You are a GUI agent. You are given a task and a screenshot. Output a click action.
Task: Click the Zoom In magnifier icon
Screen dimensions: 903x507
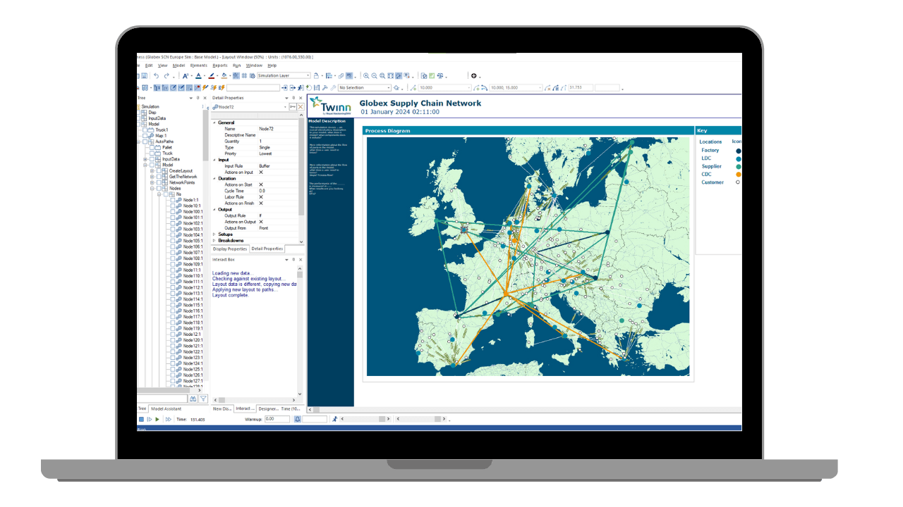366,75
